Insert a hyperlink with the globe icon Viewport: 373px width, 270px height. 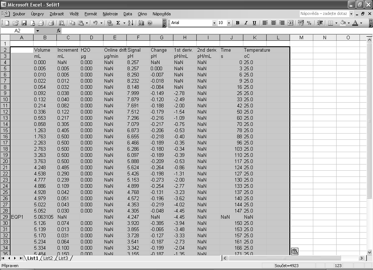click(110, 23)
